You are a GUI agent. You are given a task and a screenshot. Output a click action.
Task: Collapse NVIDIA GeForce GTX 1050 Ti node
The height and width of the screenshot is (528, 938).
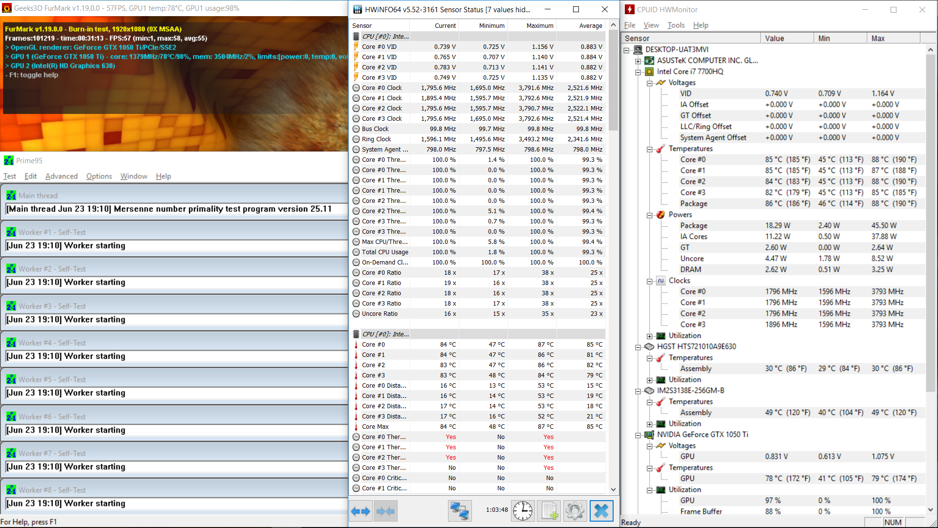click(638, 435)
